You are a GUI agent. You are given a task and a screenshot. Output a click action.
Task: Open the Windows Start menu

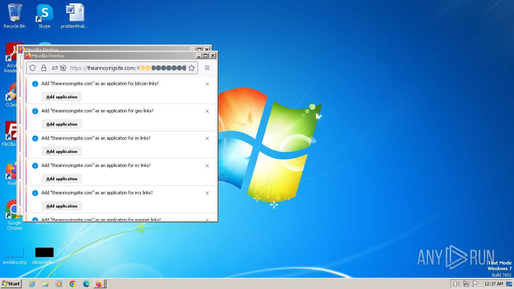click(x=11, y=284)
